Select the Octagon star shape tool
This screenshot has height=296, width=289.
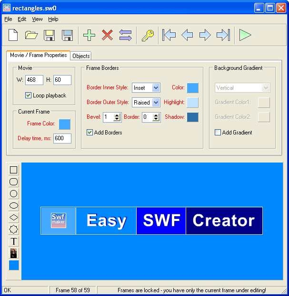(14, 229)
